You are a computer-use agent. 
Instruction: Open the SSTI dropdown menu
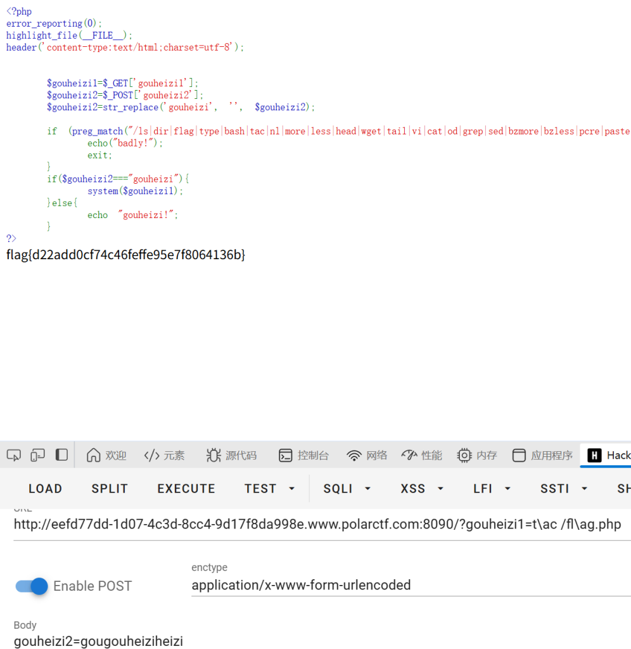[x=564, y=489]
